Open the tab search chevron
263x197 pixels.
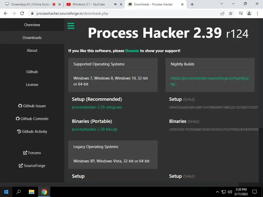click(222, 4)
